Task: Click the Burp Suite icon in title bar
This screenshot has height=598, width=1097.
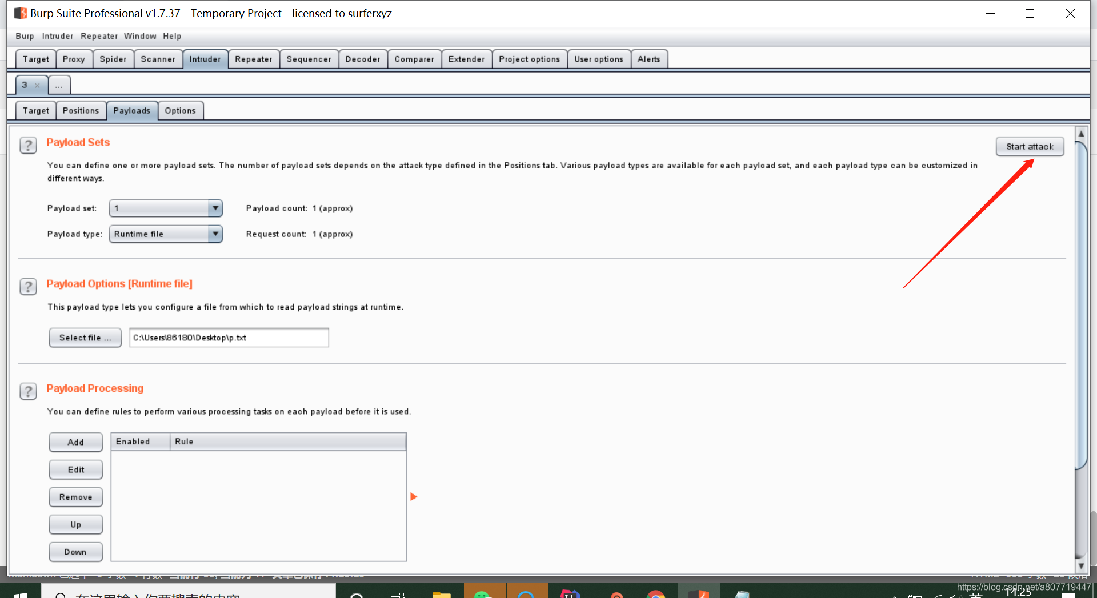Action: point(21,13)
